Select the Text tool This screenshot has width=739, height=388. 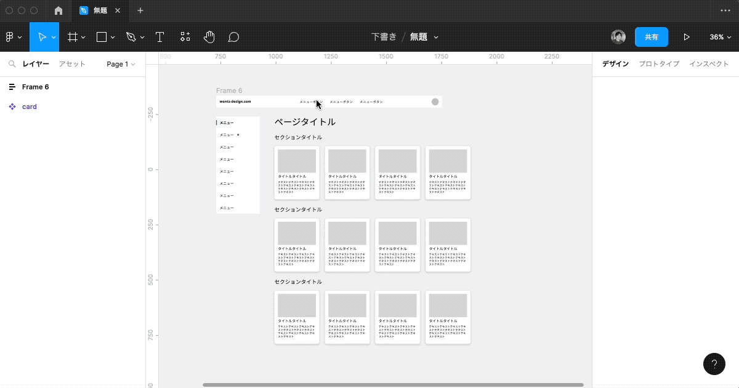160,36
